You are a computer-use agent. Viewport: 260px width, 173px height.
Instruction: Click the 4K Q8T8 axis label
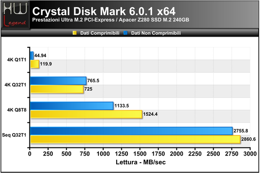(17, 110)
